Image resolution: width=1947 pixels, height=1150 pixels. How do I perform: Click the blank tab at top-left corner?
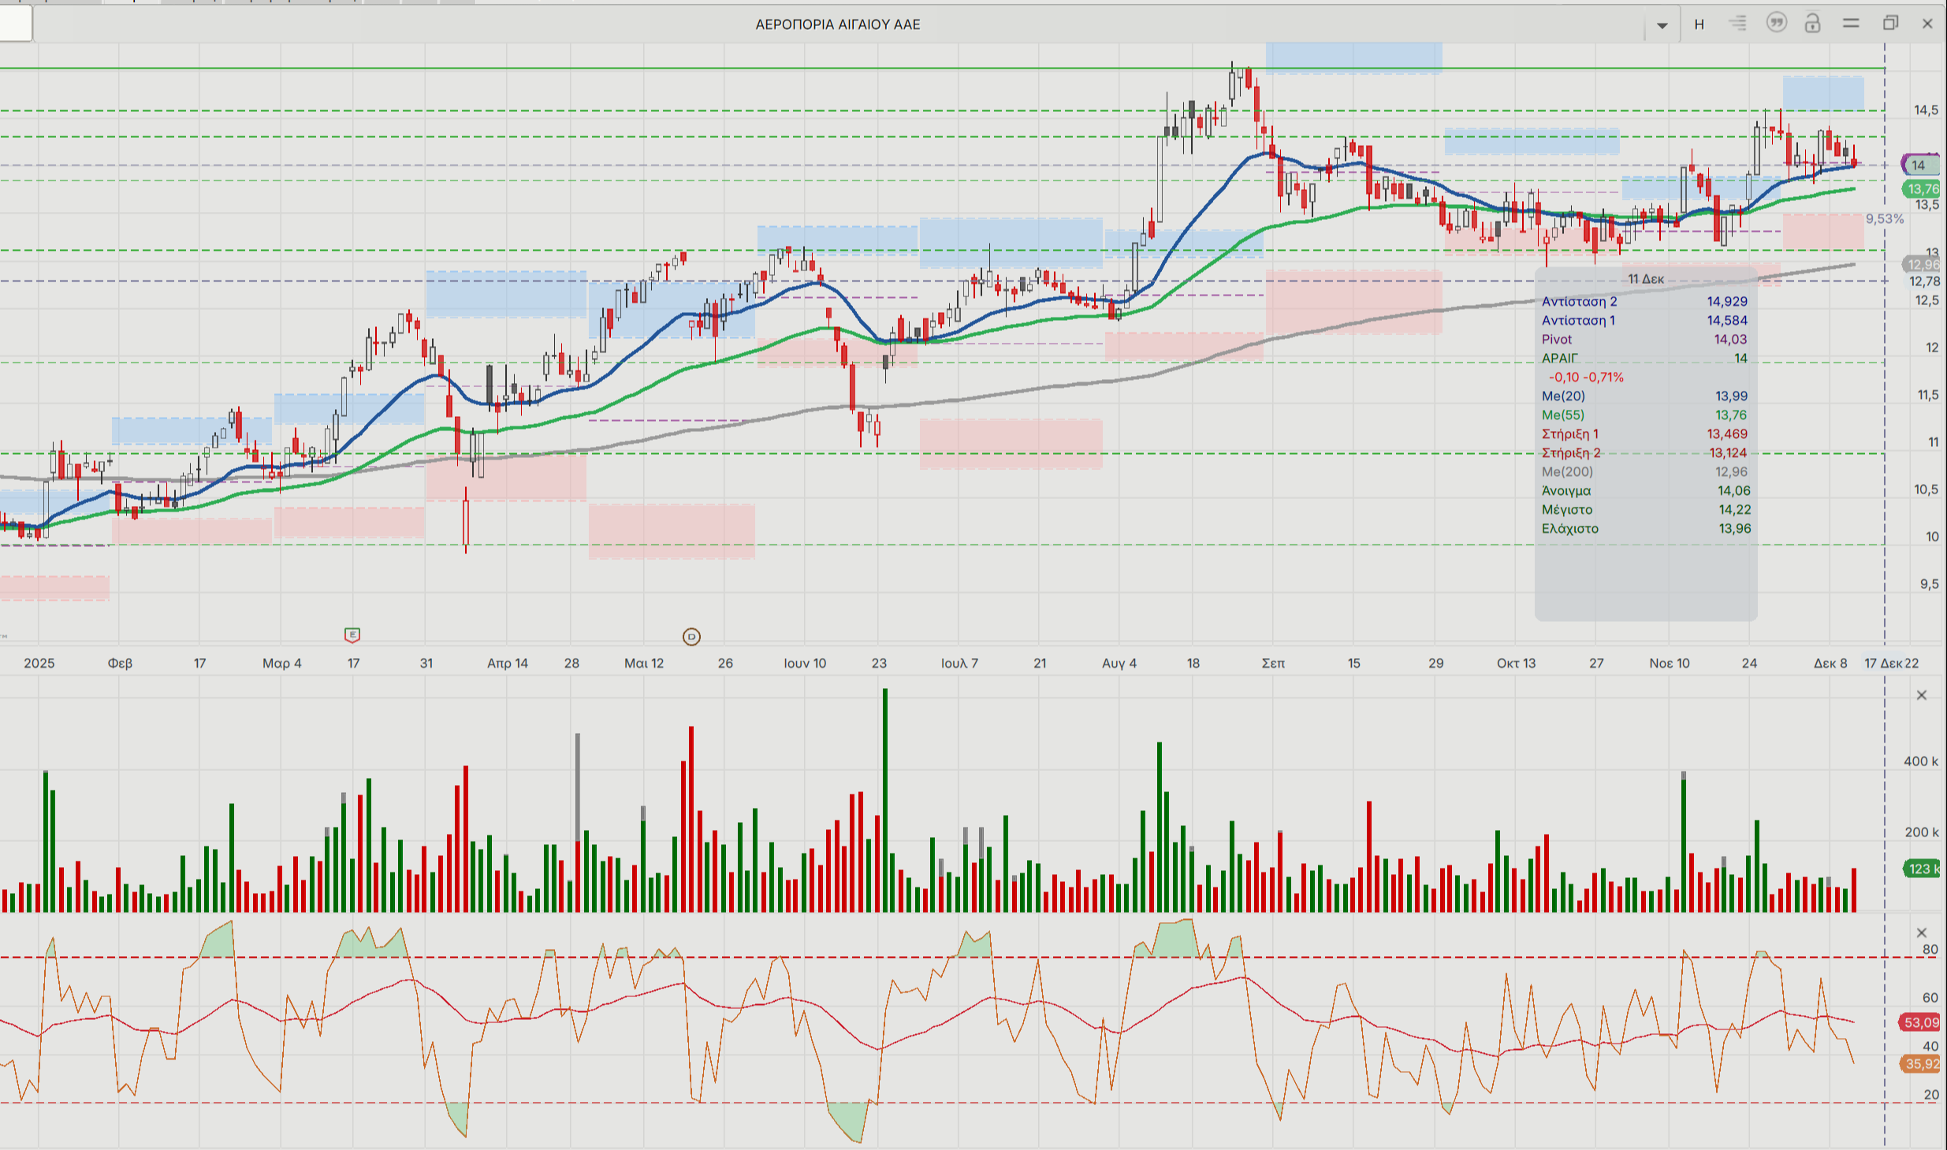16,24
